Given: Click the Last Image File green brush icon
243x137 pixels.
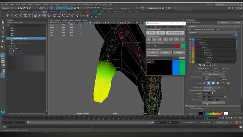Looking at the screenshot, I should pyautogui.click(x=223, y=83).
